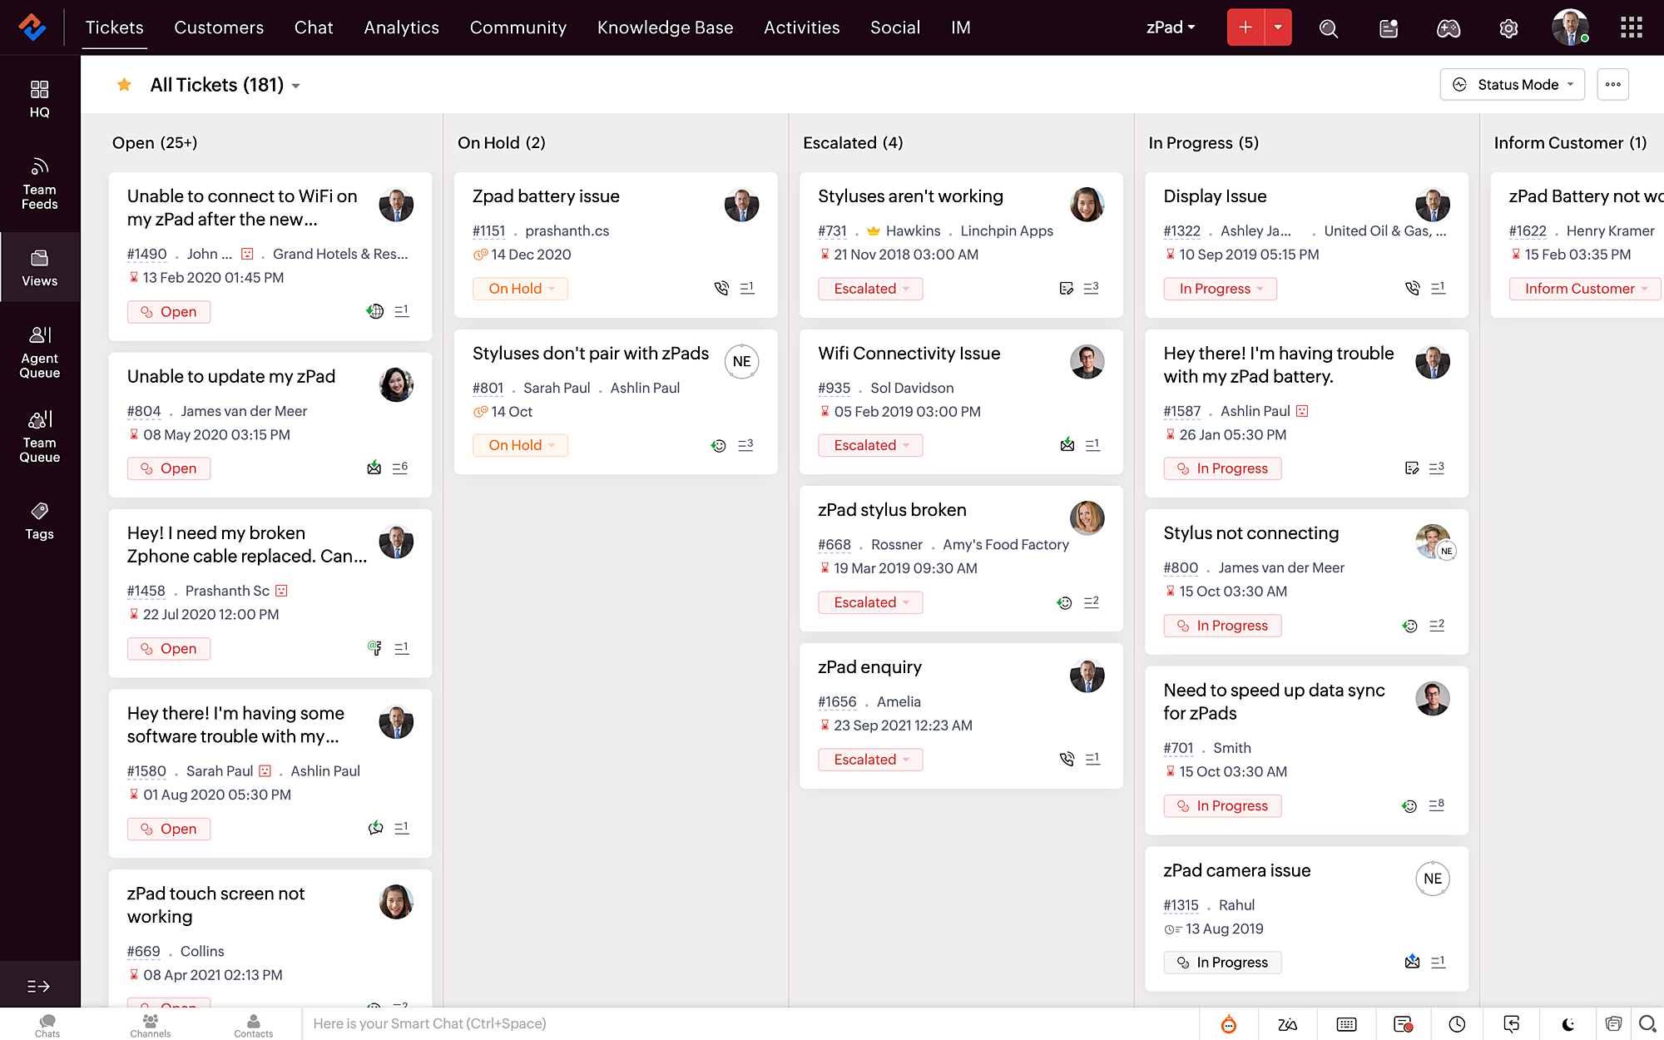
Task: Open the setup gear icon
Action: pyautogui.click(x=1508, y=28)
